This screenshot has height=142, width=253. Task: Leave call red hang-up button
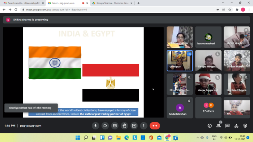pyautogui.click(x=155, y=126)
